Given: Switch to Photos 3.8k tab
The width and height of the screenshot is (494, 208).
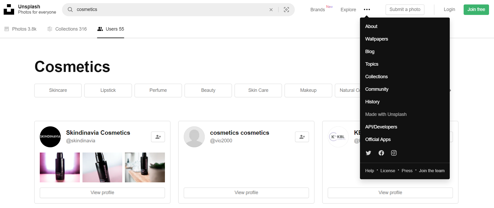Looking at the screenshot, I should (x=20, y=29).
